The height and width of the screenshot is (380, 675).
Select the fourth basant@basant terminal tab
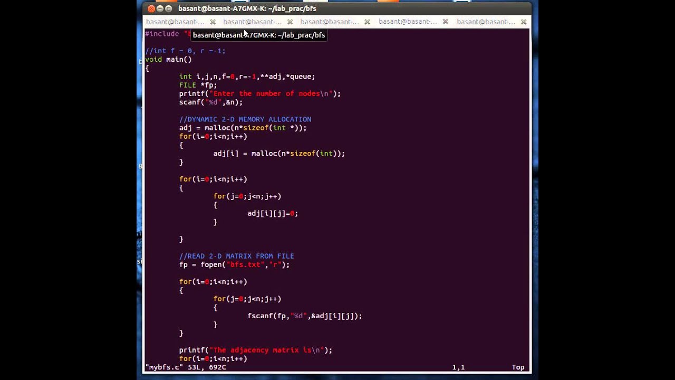[x=408, y=22]
